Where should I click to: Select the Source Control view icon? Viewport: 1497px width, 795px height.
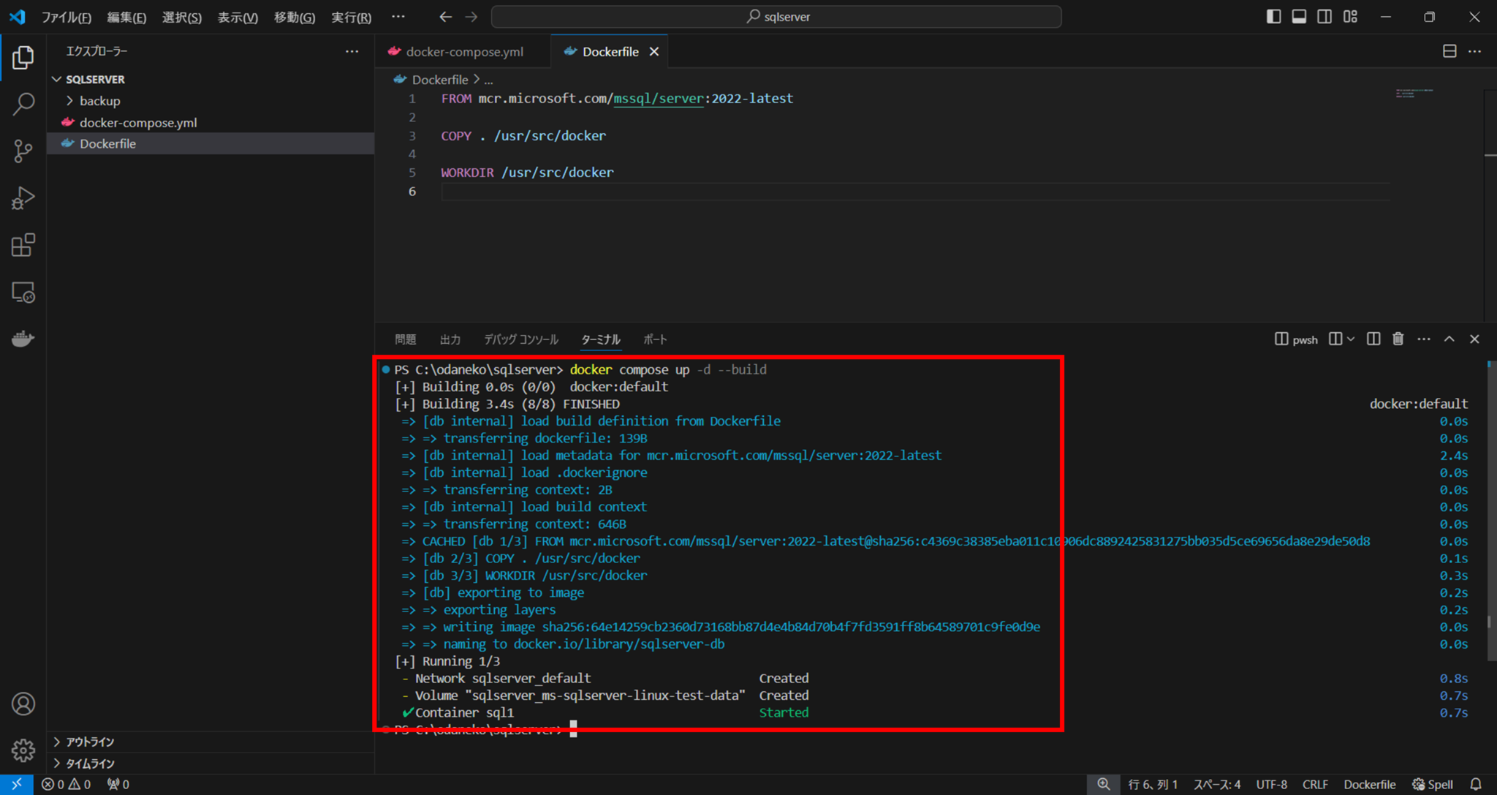pyautogui.click(x=23, y=151)
